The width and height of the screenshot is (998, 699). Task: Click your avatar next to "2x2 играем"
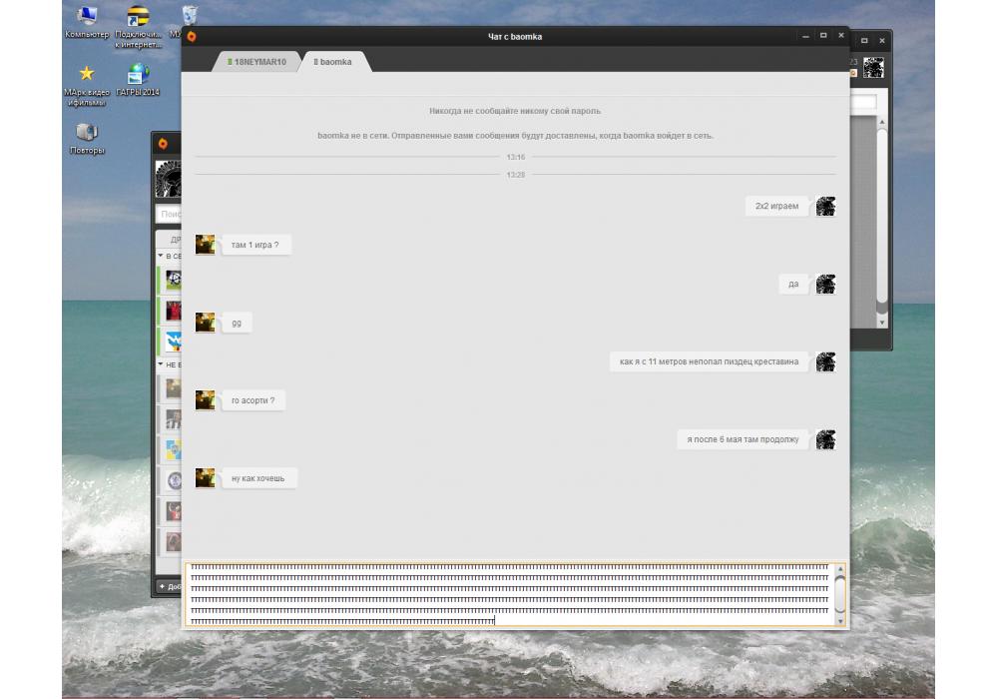click(825, 207)
